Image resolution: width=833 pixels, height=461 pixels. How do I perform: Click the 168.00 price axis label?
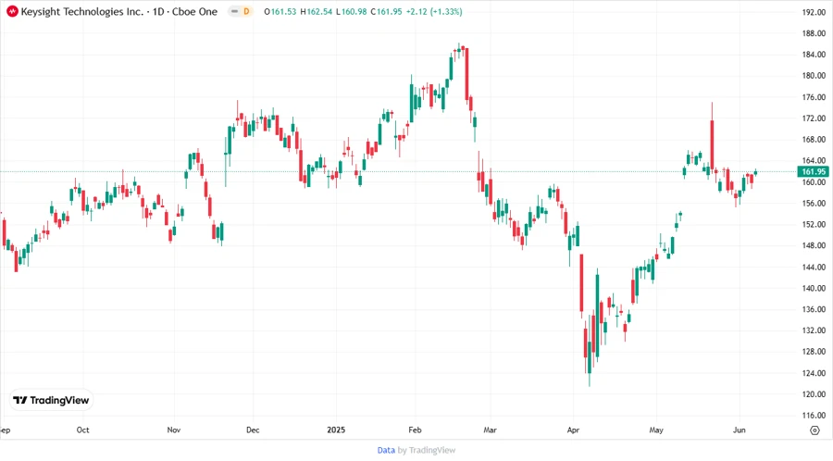tap(814, 140)
